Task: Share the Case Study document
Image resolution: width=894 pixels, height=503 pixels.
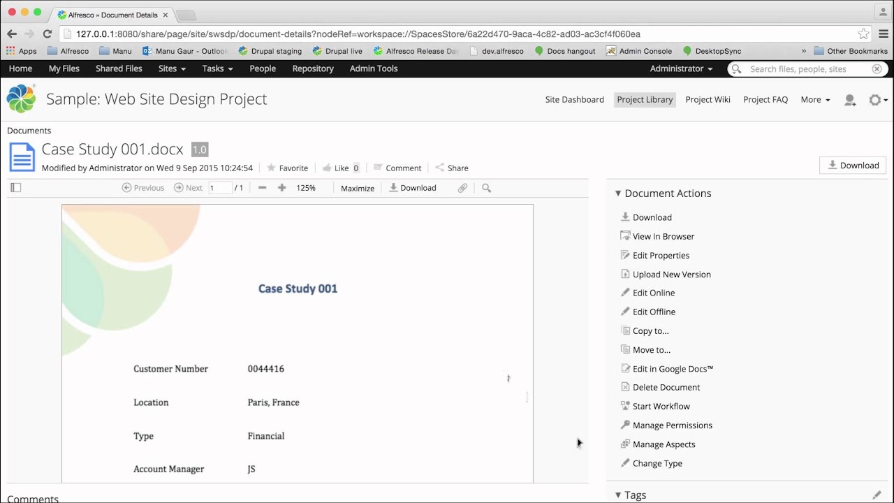Action: click(x=452, y=168)
